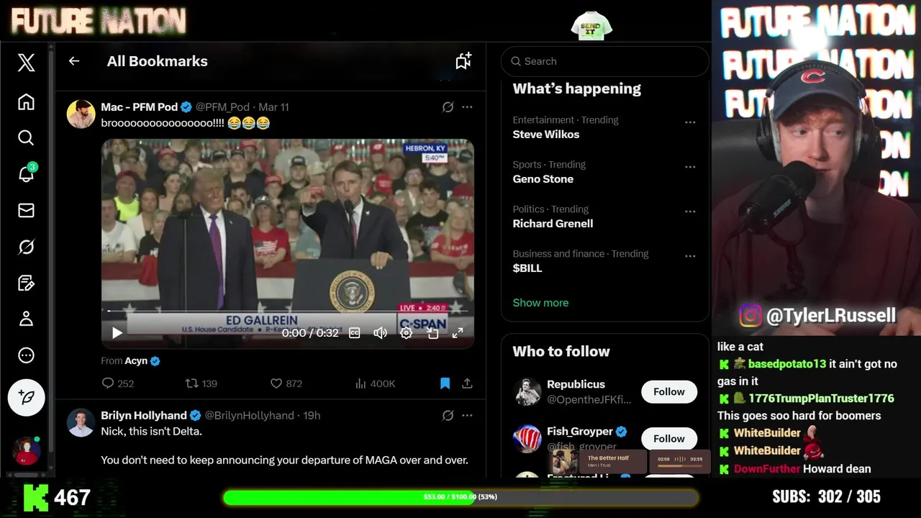Open more options on Steve Wilkos trend

[x=690, y=122]
